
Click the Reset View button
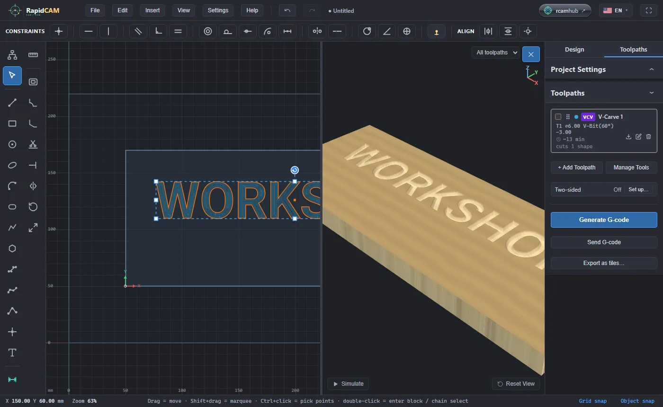tap(516, 384)
